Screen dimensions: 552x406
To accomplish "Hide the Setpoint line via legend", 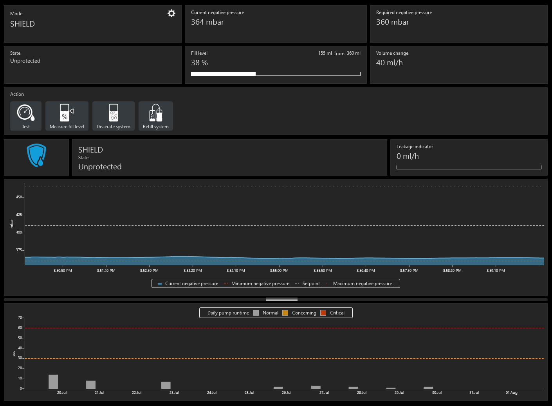I will coord(308,284).
